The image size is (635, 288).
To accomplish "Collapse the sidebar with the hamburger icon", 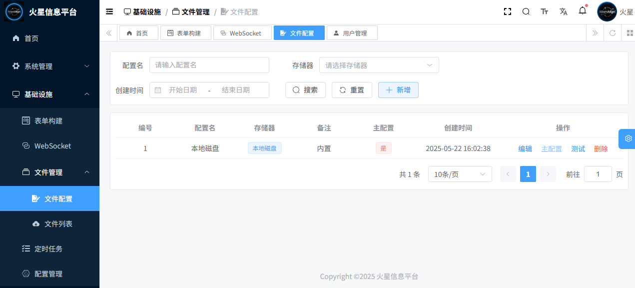I will (x=109, y=11).
